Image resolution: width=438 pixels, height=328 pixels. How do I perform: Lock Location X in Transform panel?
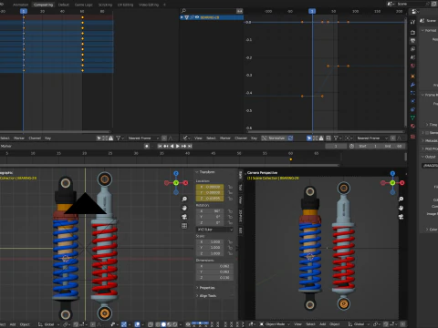[x=230, y=187]
